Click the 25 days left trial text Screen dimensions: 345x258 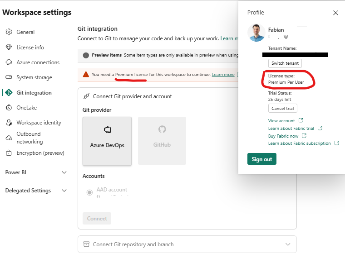(280, 100)
